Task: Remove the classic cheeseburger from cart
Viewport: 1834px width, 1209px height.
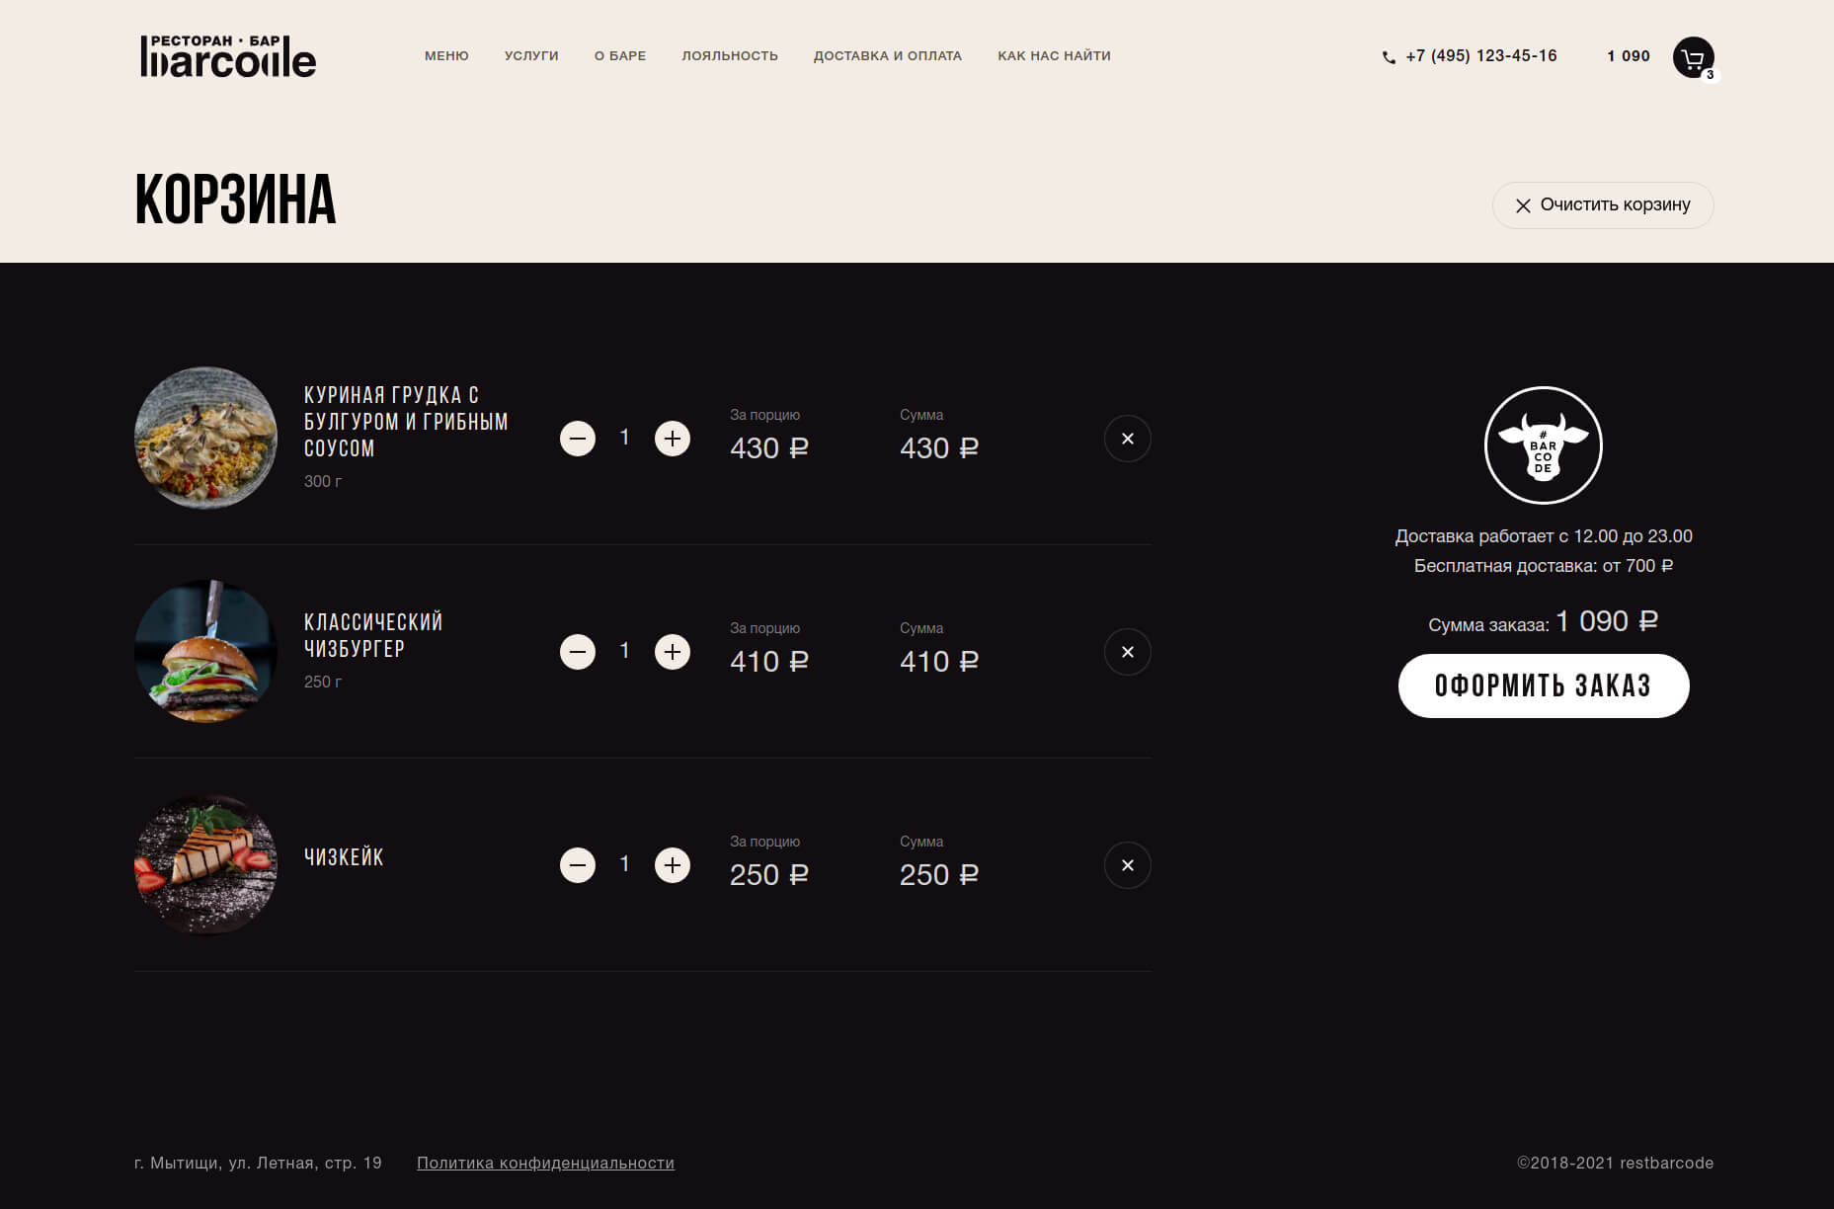Action: coord(1127,652)
